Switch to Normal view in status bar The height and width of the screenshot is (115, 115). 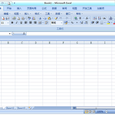point(87,111)
